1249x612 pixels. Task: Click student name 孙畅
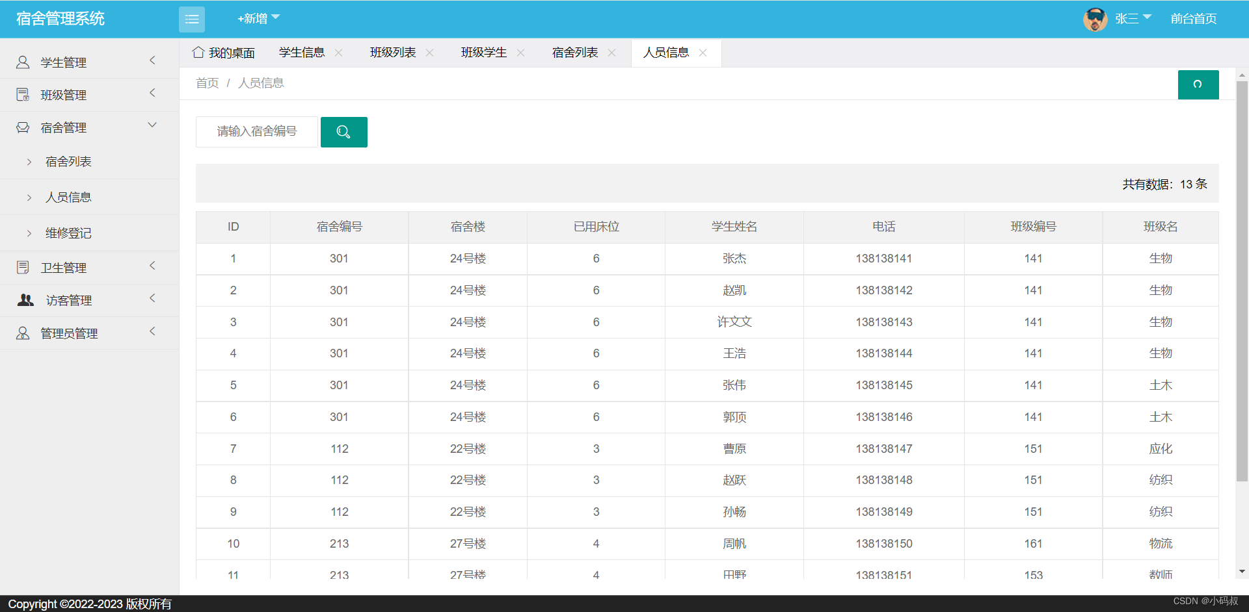(734, 512)
